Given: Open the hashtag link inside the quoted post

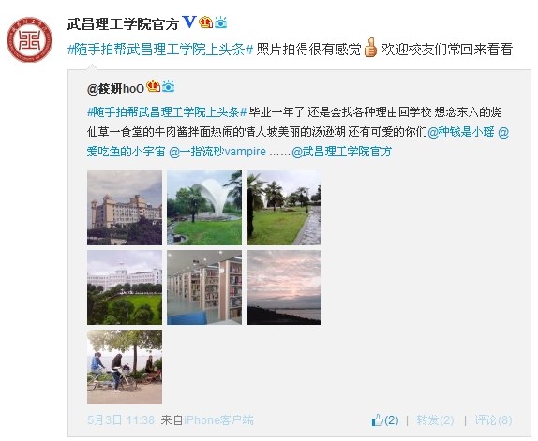Looking at the screenshot, I should (167, 112).
